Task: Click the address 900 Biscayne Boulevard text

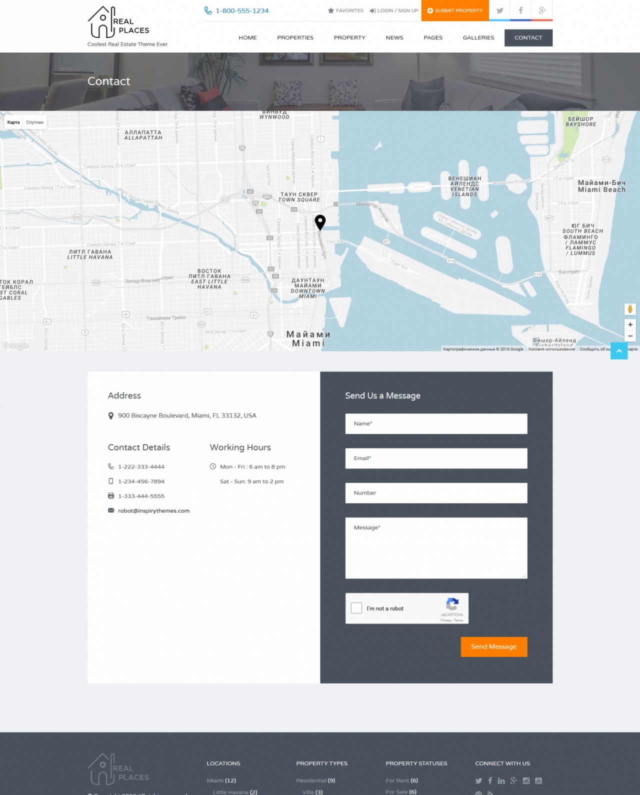Action: click(187, 415)
